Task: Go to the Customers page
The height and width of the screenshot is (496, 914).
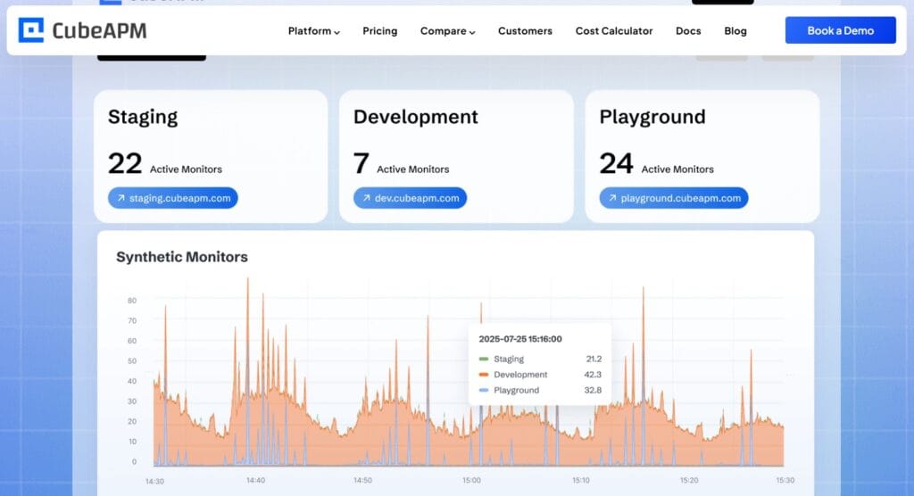Action: [x=525, y=31]
